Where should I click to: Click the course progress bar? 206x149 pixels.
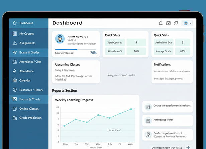[71, 49]
